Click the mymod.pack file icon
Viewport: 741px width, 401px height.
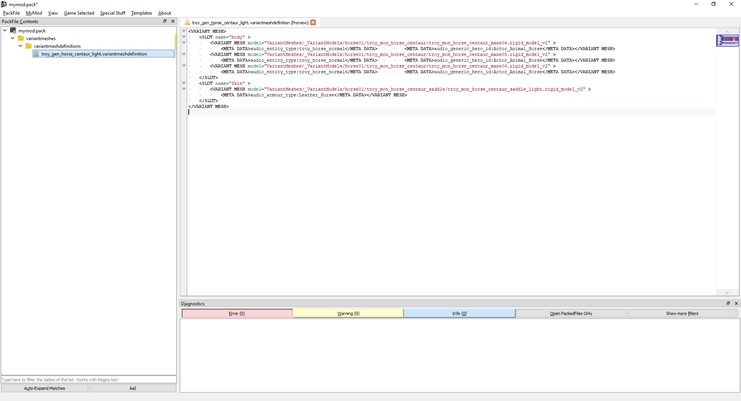[x=13, y=30]
